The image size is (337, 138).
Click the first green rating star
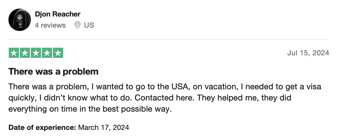[x=14, y=53]
